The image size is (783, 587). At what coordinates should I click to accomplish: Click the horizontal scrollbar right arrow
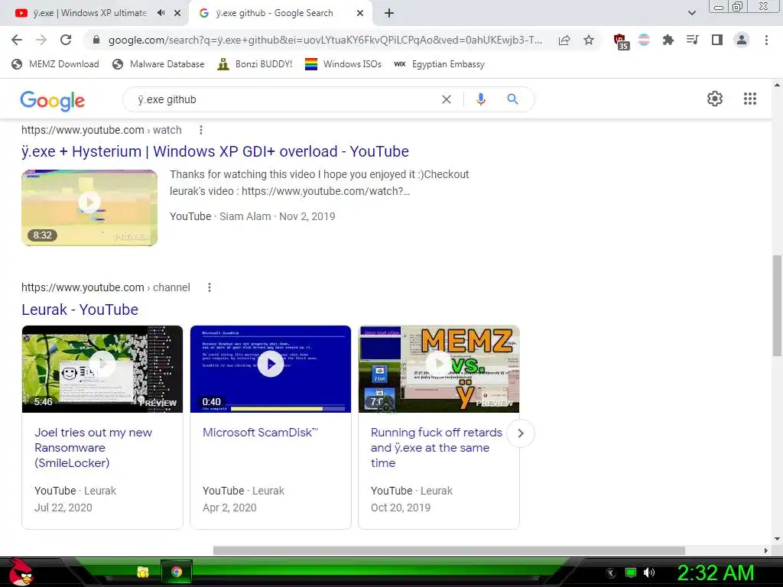coord(766,550)
